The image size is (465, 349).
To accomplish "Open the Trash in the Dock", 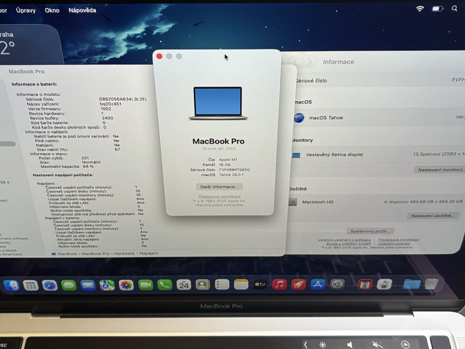I will 431,284.
